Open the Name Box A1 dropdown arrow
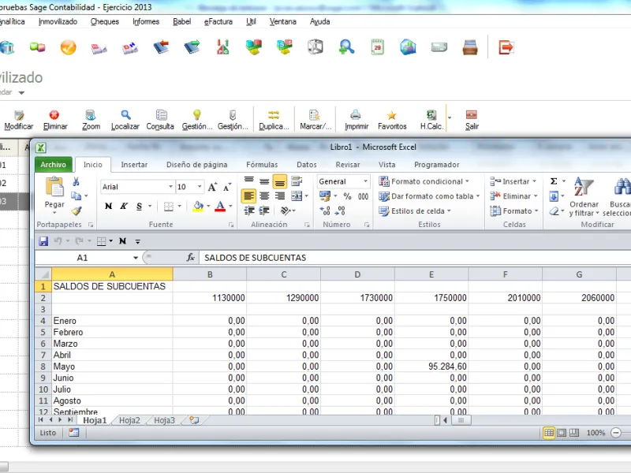Viewport: 631px width, 473px height. click(x=136, y=258)
